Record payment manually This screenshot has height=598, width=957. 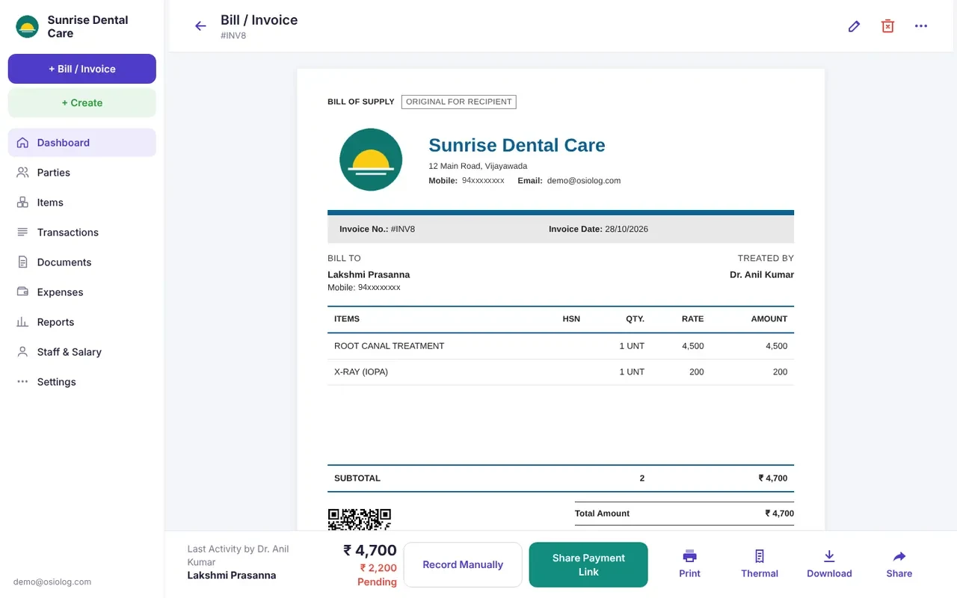pyautogui.click(x=463, y=564)
